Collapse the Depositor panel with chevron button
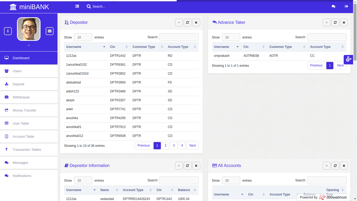The height and width of the screenshot is (201, 357). [x=179, y=23]
